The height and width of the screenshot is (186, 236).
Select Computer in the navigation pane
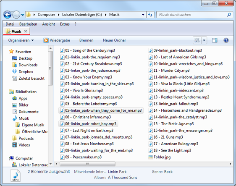pos(21,158)
